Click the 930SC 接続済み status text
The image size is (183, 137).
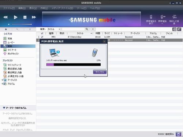click(x=166, y=134)
